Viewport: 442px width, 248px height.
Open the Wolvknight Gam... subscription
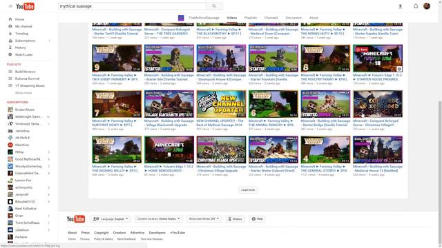tap(29, 116)
